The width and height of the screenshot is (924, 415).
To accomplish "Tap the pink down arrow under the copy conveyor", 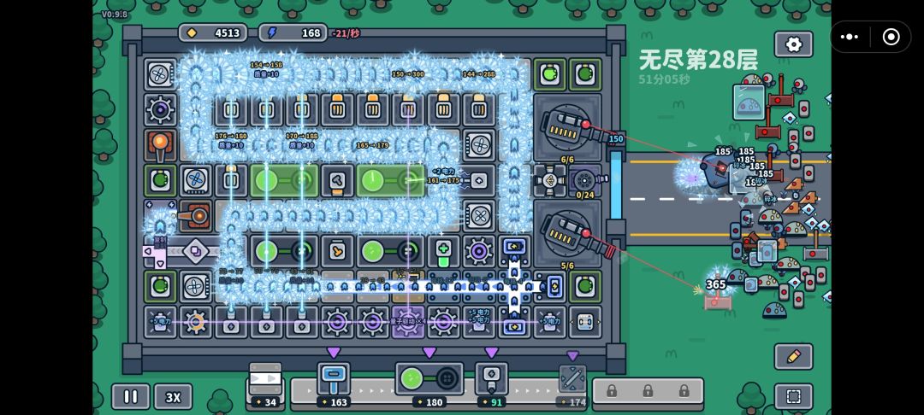I will coord(160,263).
